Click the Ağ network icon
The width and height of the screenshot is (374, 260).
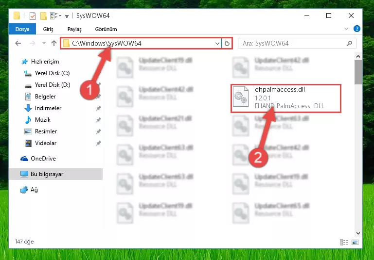click(24, 190)
